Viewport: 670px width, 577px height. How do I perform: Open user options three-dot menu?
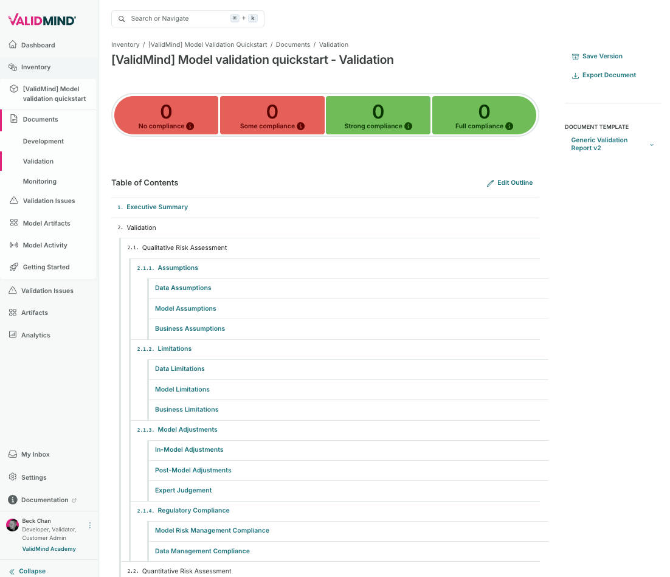click(90, 525)
